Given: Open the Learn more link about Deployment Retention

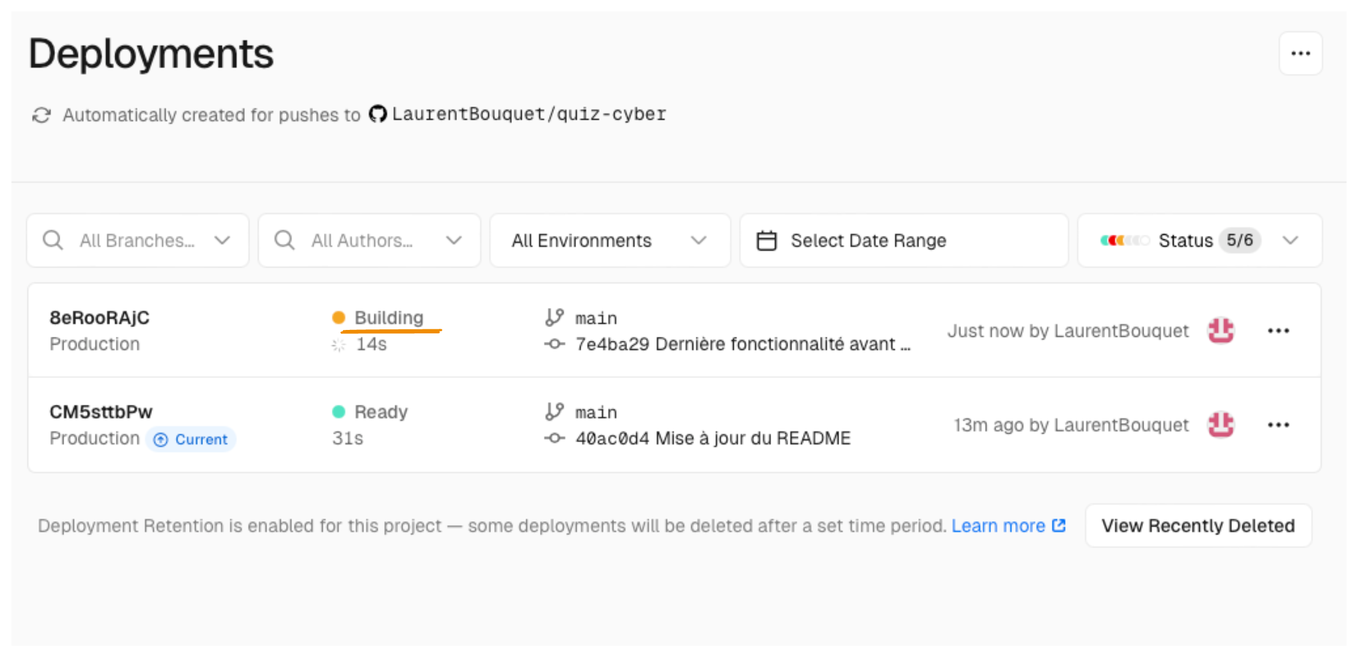Looking at the screenshot, I should [x=999, y=525].
